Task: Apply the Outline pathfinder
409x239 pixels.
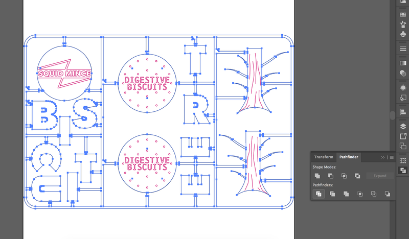Action: pos(374,194)
